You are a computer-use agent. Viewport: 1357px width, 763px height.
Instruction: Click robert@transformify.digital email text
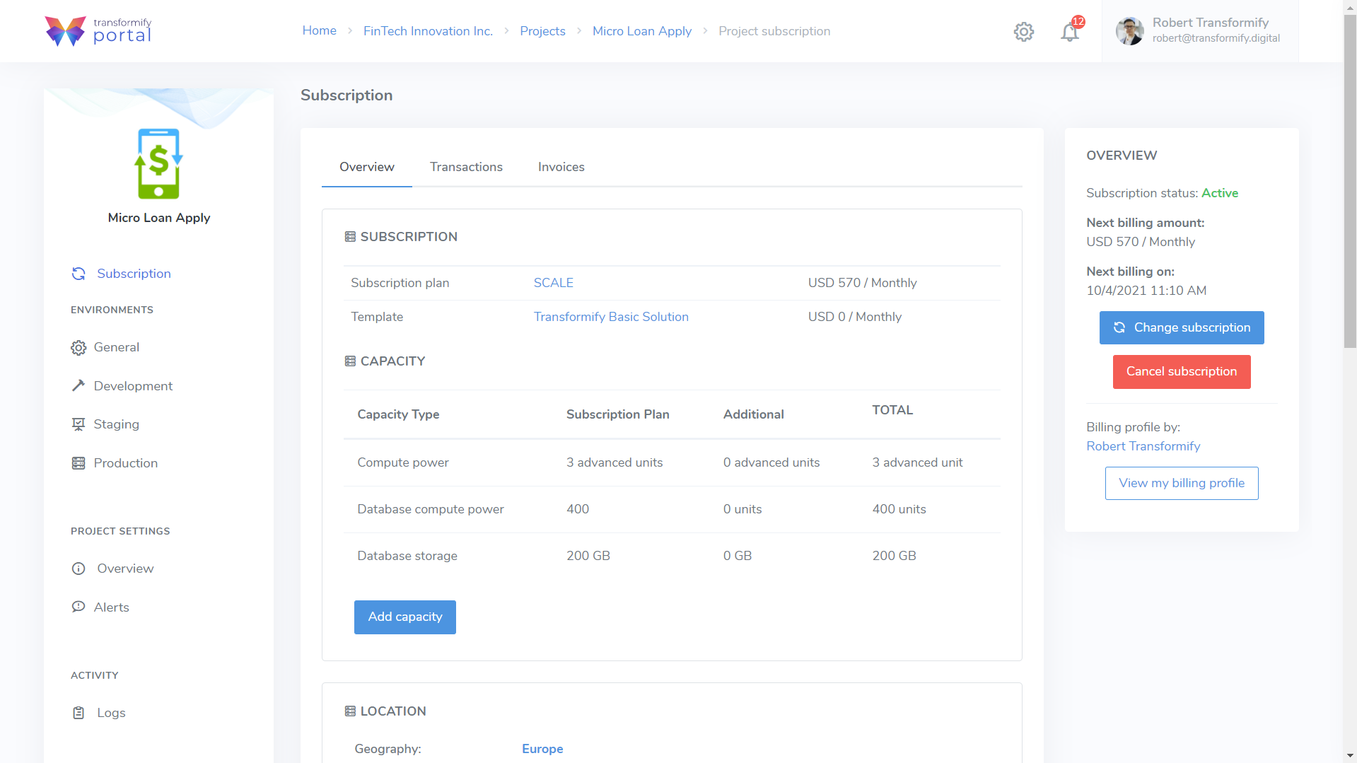click(x=1216, y=38)
